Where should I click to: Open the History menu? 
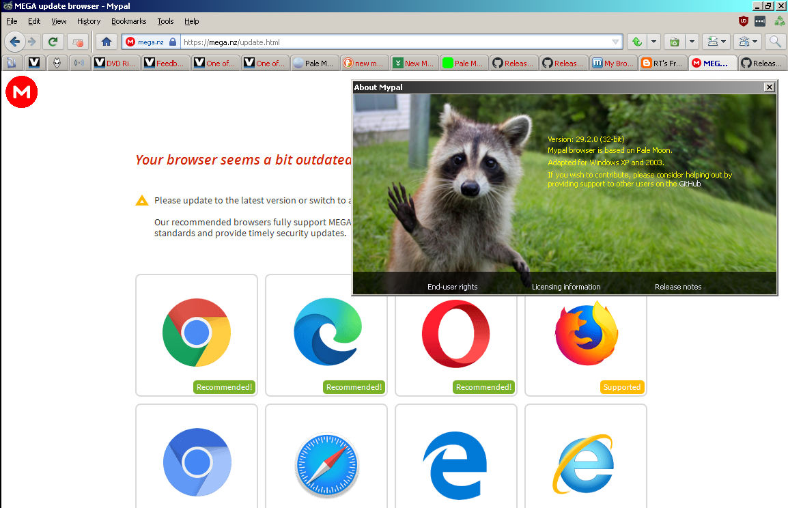(89, 21)
